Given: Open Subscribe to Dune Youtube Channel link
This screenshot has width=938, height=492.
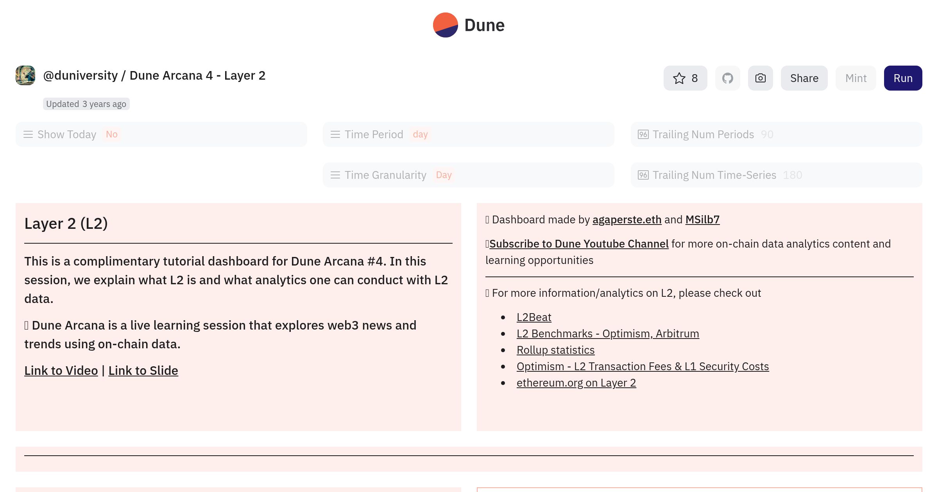Looking at the screenshot, I should tap(579, 244).
